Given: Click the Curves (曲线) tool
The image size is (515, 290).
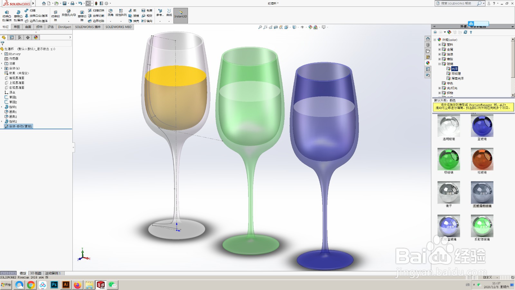Looking at the screenshot, I should (x=169, y=13).
